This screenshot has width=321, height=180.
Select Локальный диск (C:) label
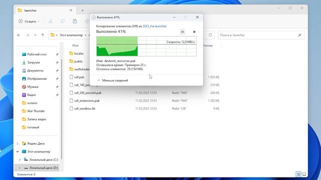point(44,160)
